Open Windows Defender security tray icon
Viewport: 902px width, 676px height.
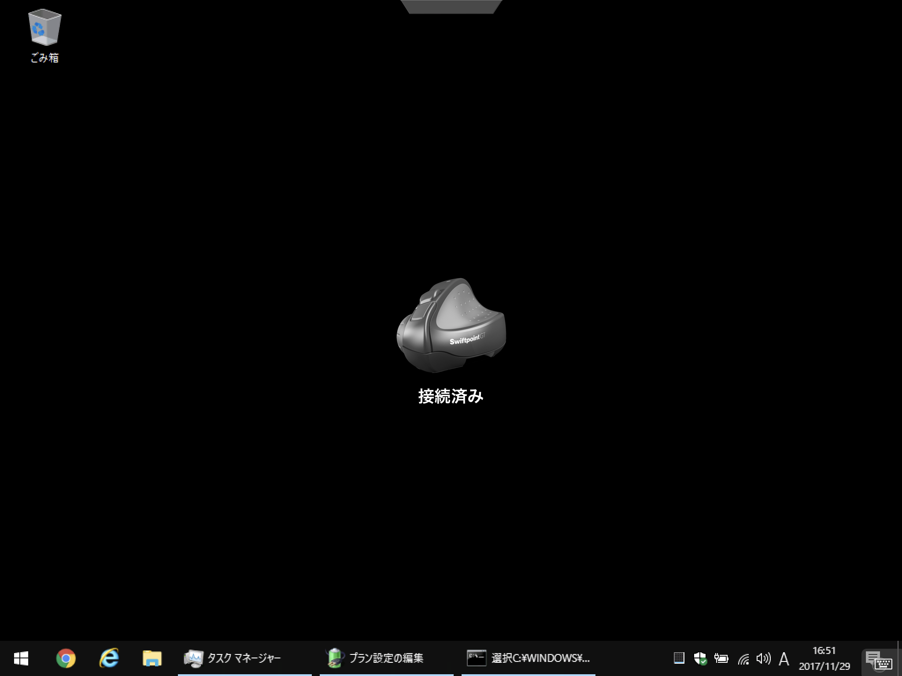click(x=700, y=658)
